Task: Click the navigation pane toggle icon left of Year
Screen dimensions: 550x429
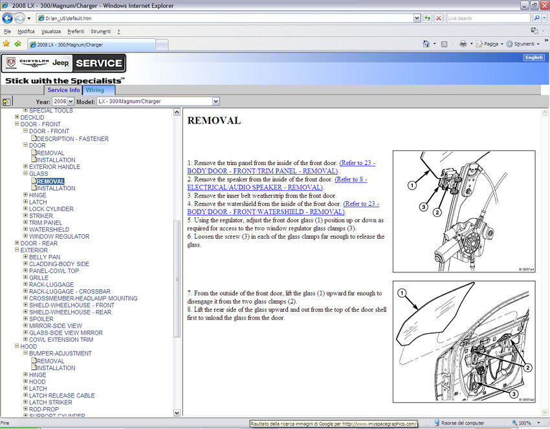Action: tap(6, 102)
